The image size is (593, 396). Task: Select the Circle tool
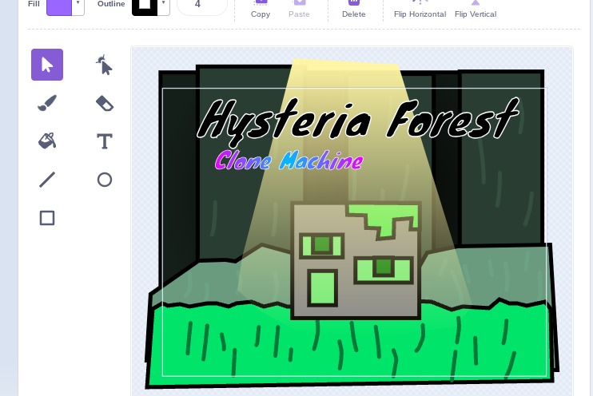pyautogui.click(x=105, y=180)
